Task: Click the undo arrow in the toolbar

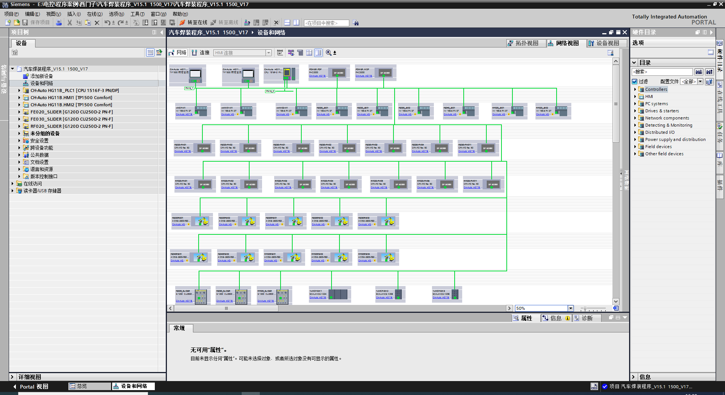Action: click(107, 23)
